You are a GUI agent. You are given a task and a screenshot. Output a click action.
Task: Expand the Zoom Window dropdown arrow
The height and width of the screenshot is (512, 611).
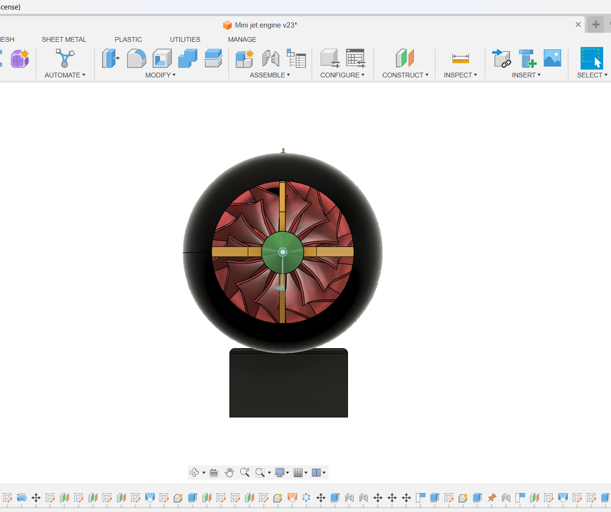click(269, 473)
